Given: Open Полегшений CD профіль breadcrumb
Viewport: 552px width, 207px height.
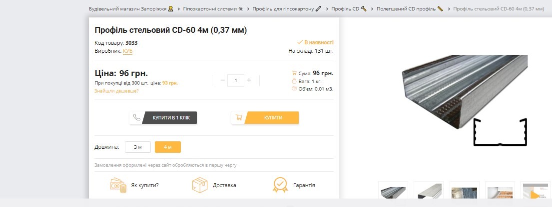Looking at the screenshot, I should [410, 9].
